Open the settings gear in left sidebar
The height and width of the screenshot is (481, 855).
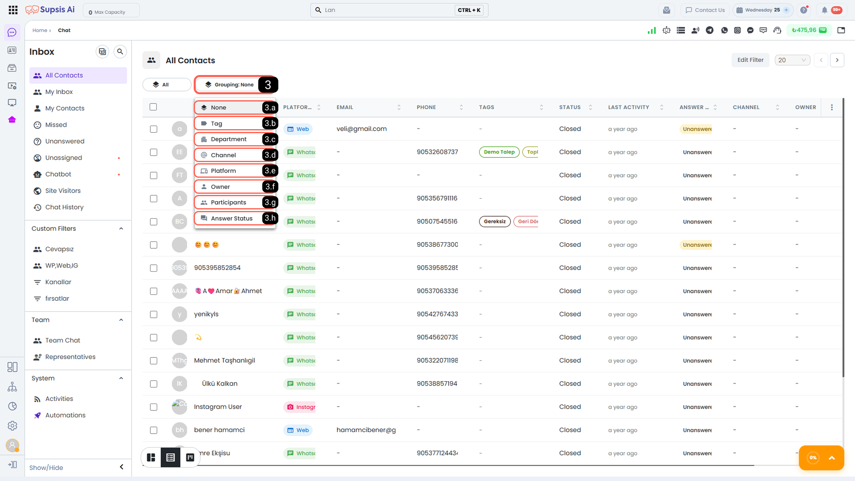tap(12, 426)
